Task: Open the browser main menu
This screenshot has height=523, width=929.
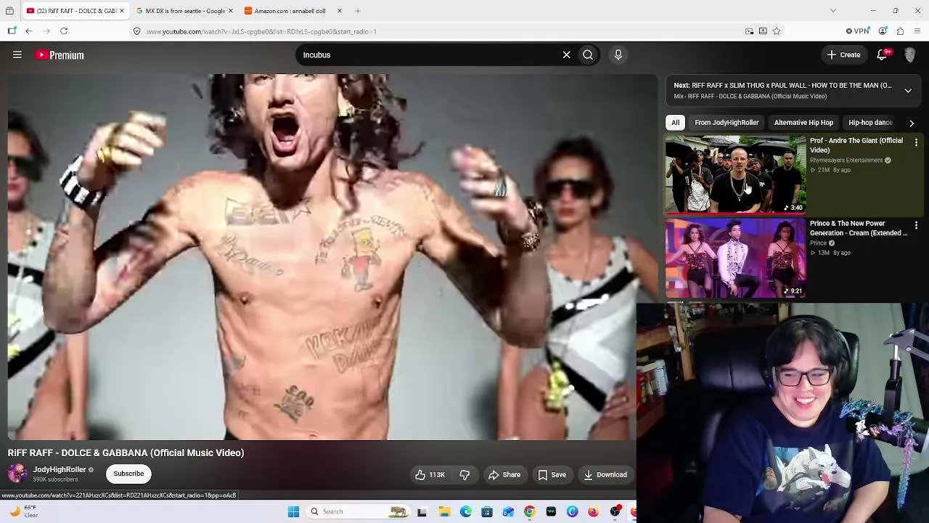Action: pyautogui.click(x=917, y=31)
